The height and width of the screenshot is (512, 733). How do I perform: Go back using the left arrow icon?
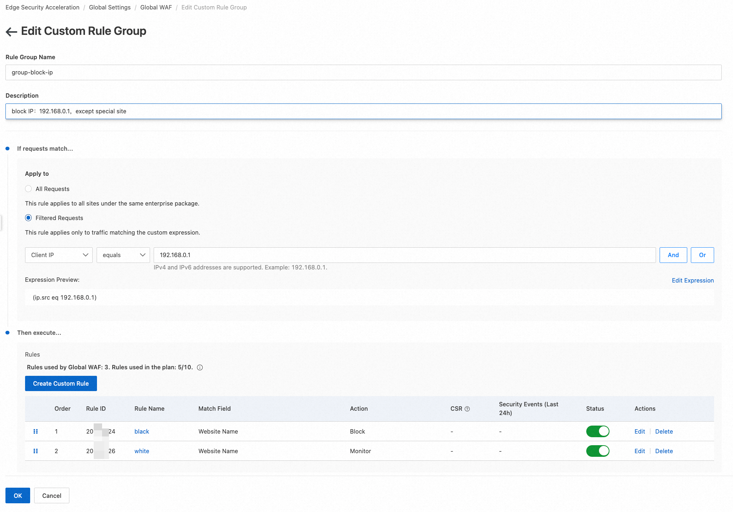click(x=11, y=32)
